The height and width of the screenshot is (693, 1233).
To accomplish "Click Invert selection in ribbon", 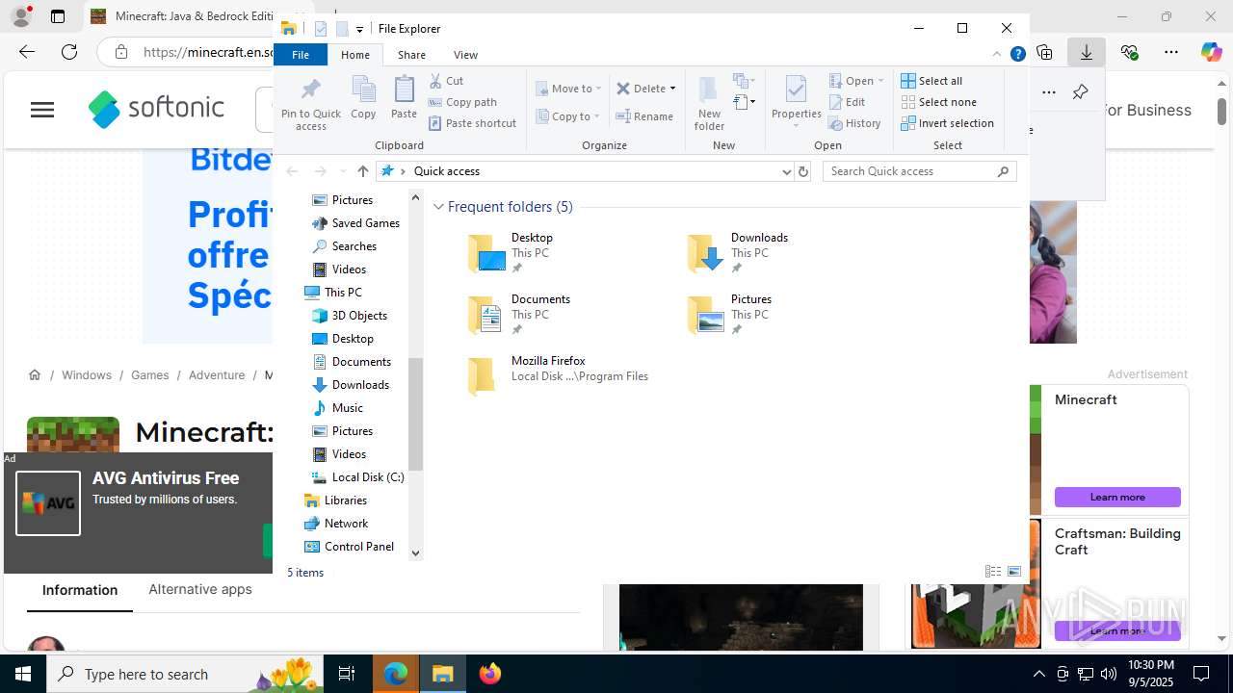I will pyautogui.click(x=947, y=123).
